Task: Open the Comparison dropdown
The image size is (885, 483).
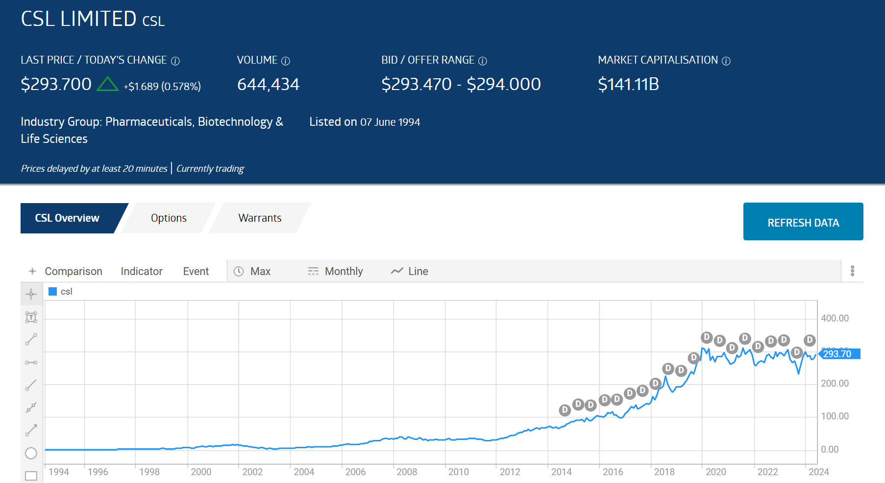Action: (74, 271)
